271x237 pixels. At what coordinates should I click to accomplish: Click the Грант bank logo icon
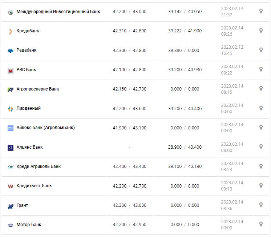coord(10,206)
